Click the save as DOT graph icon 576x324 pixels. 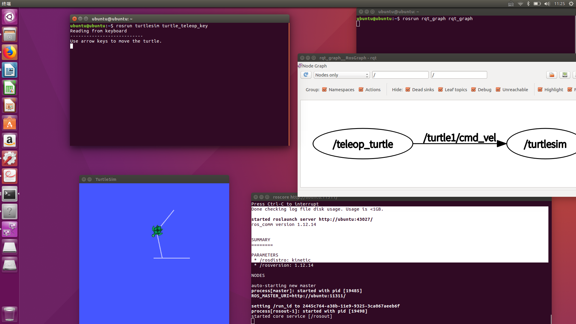pyautogui.click(x=565, y=75)
